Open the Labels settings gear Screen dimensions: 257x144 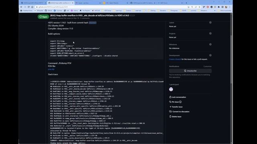(210, 22)
